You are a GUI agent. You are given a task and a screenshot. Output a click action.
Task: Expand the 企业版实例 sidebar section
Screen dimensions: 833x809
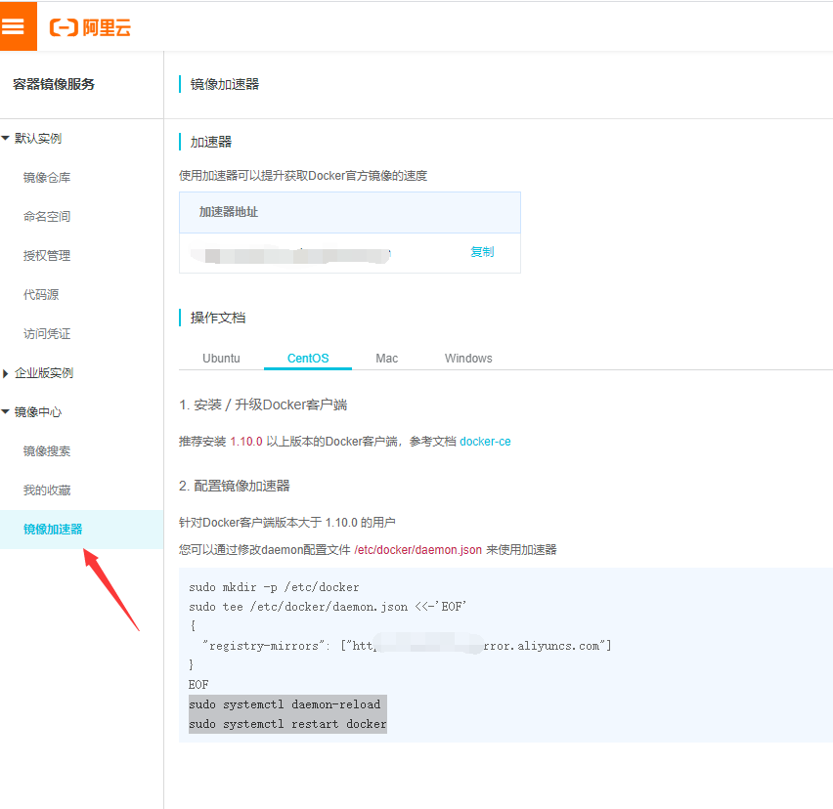click(x=46, y=372)
